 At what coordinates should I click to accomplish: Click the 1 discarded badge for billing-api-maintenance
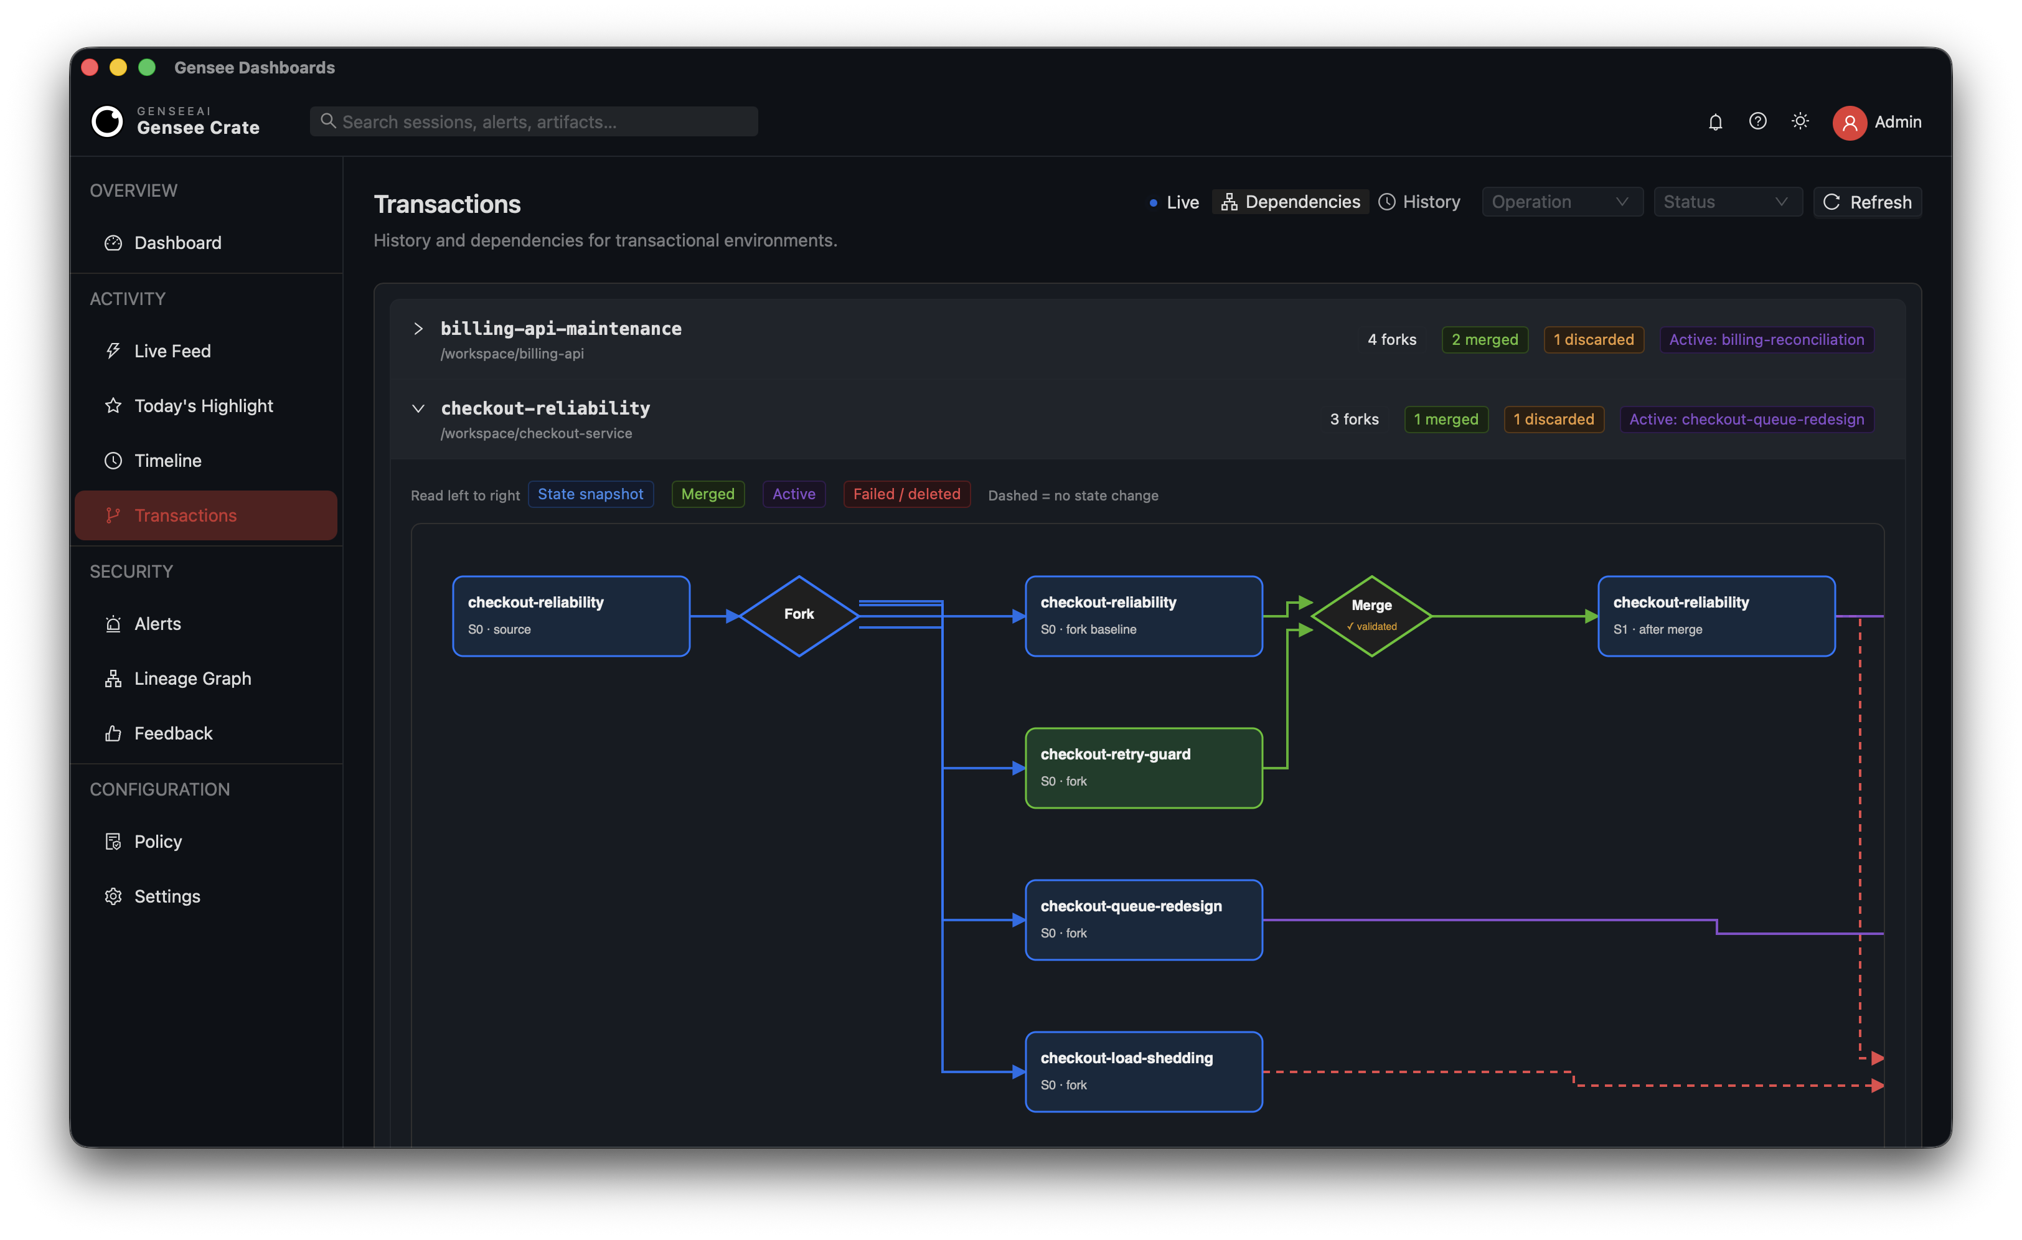pyautogui.click(x=1594, y=340)
